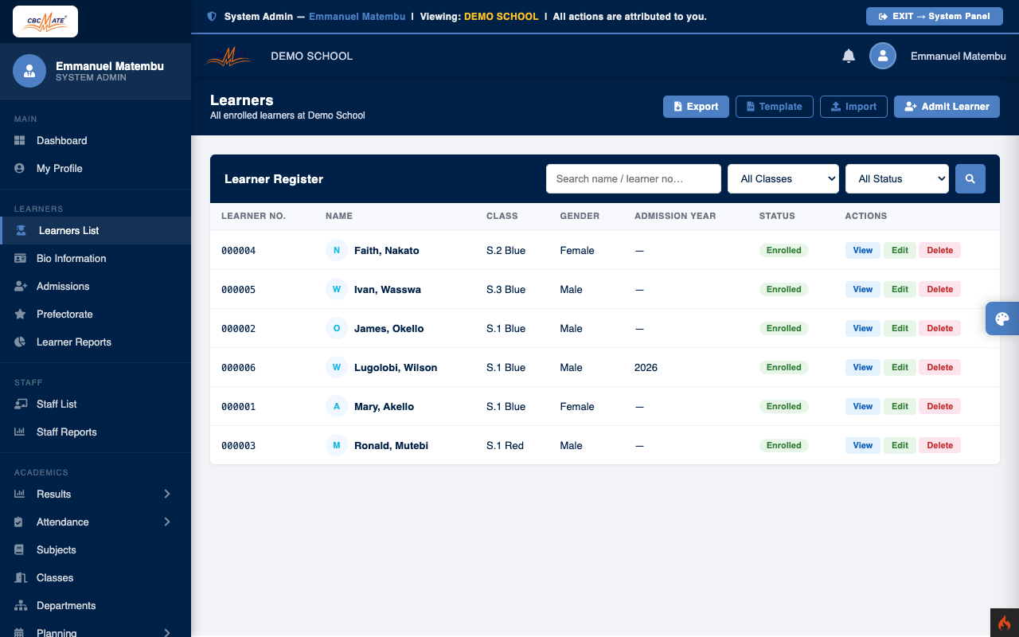Click the Staff Reports bar chart icon
This screenshot has width=1019, height=637.
20,432
